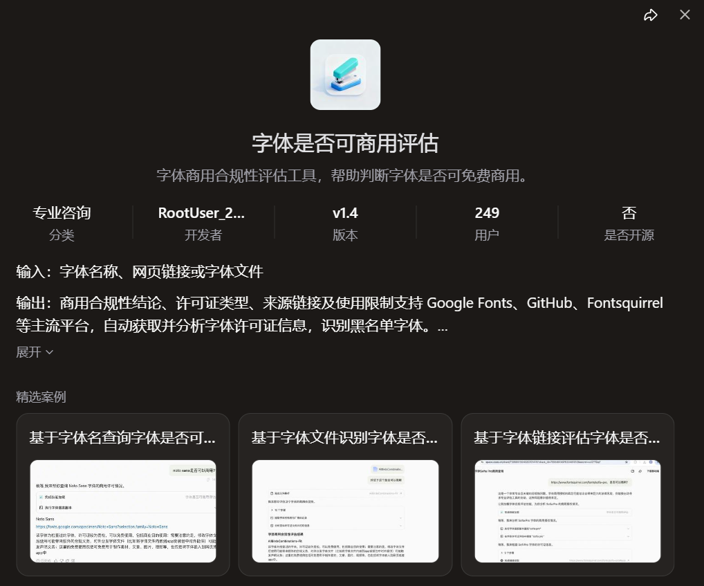Click the 249 user count
This screenshot has width=704, height=586.
click(x=487, y=212)
